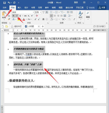Open the 模板专区 template tab
Screen dimensions: 109x113
pos(16,27)
